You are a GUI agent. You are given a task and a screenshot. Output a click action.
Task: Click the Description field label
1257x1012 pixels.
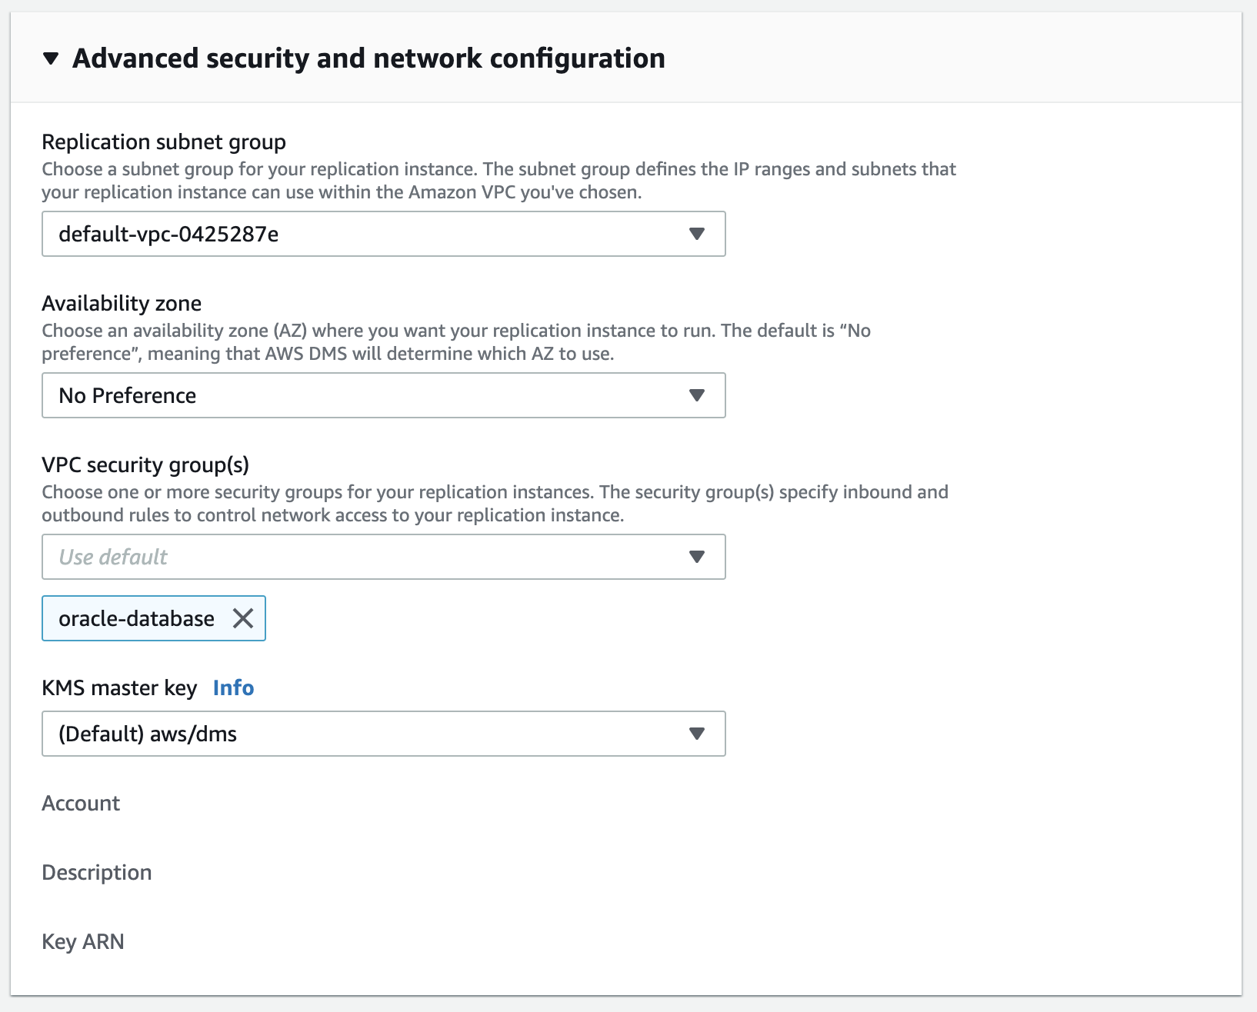(96, 872)
